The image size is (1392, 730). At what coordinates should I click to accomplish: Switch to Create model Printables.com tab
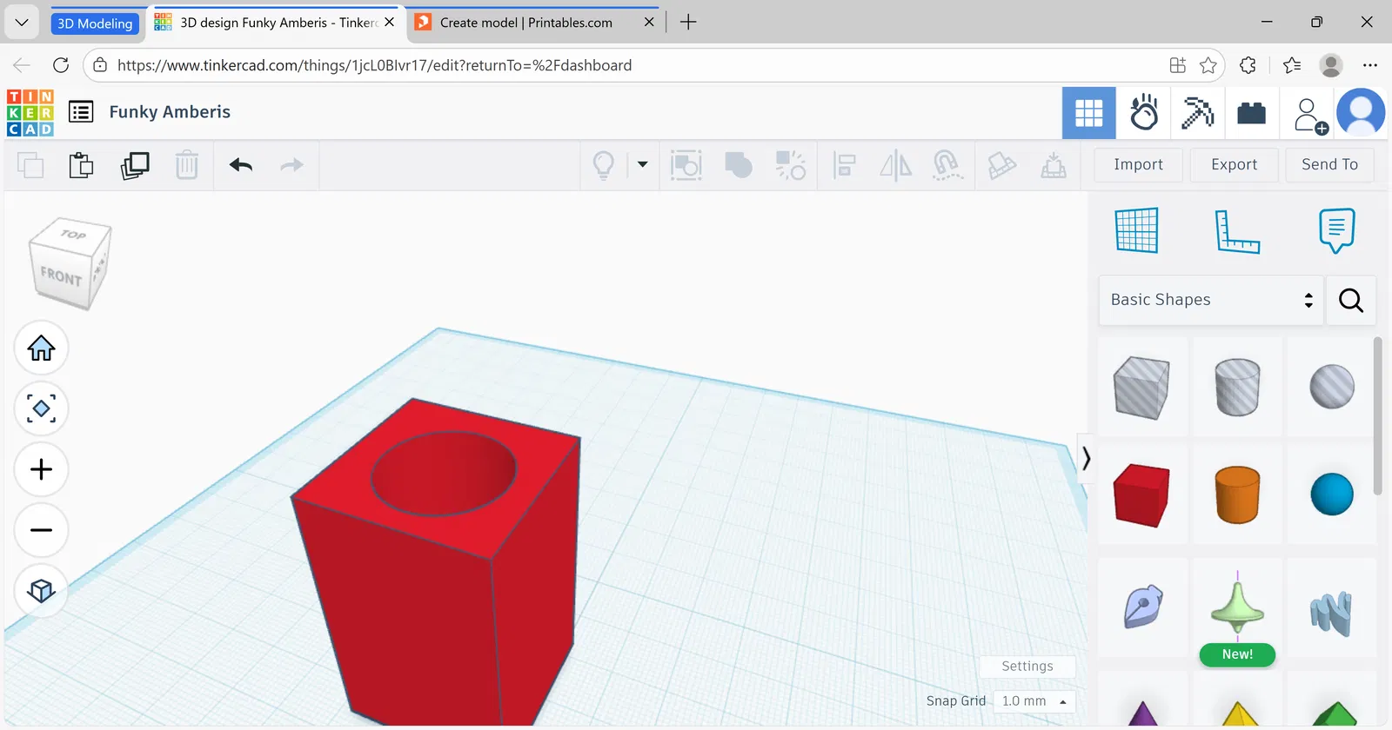pyautogui.click(x=534, y=23)
